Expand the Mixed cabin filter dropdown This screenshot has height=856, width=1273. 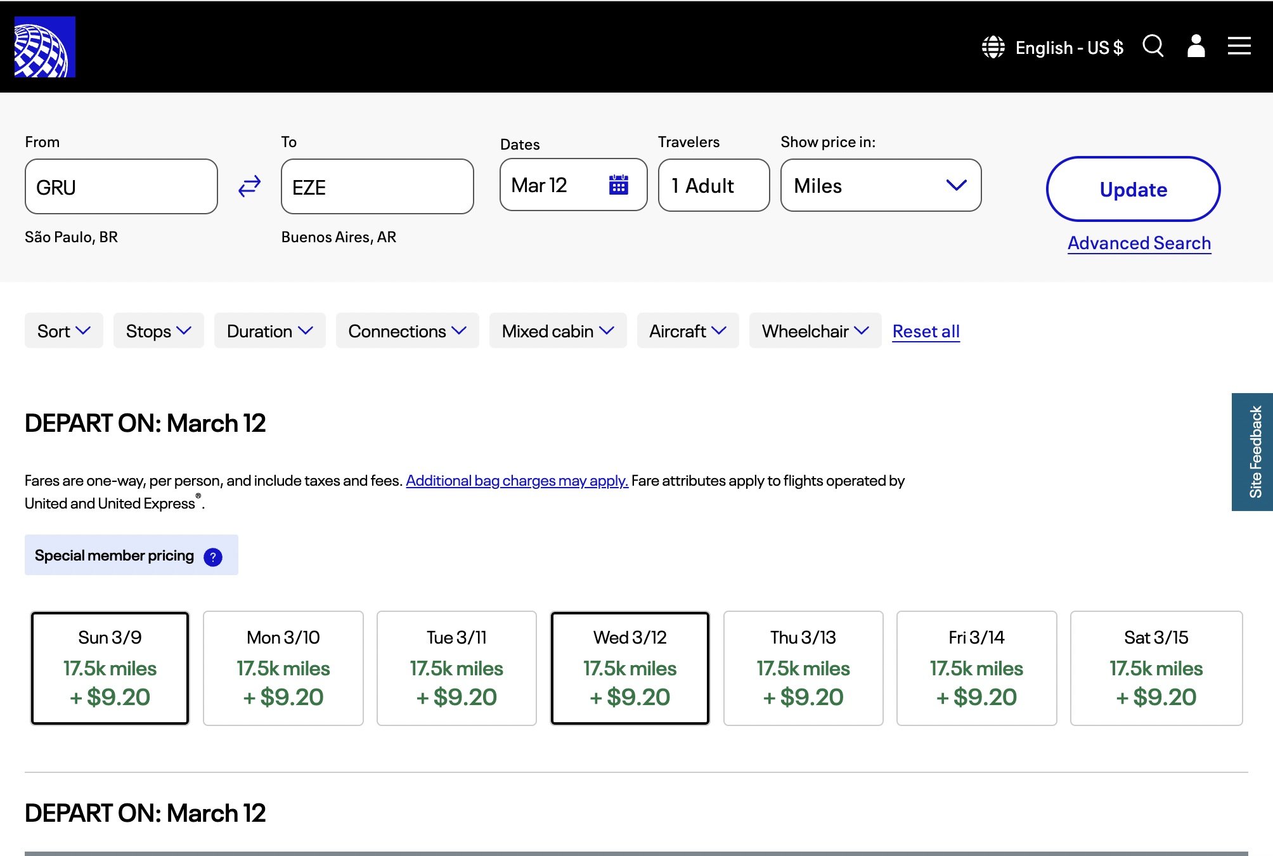(557, 330)
